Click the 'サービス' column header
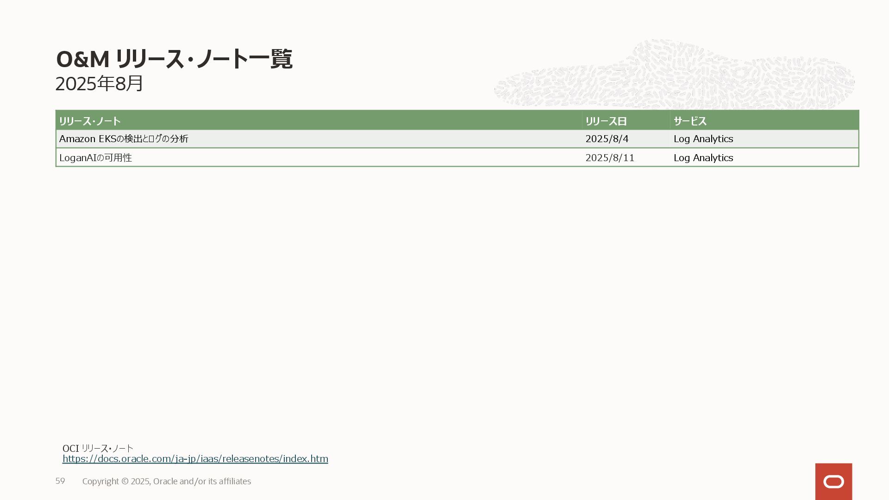 [x=764, y=121]
